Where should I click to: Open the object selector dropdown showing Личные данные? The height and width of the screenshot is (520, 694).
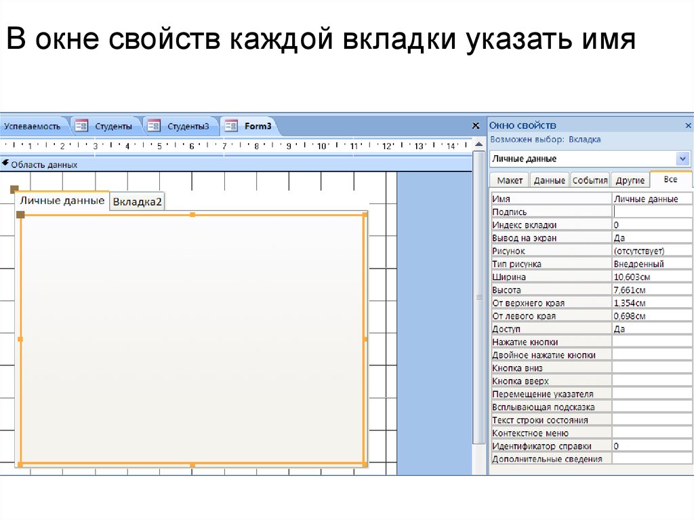coord(683,159)
